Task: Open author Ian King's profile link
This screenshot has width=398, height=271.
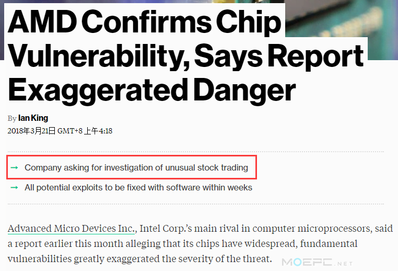Action: coord(33,118)
